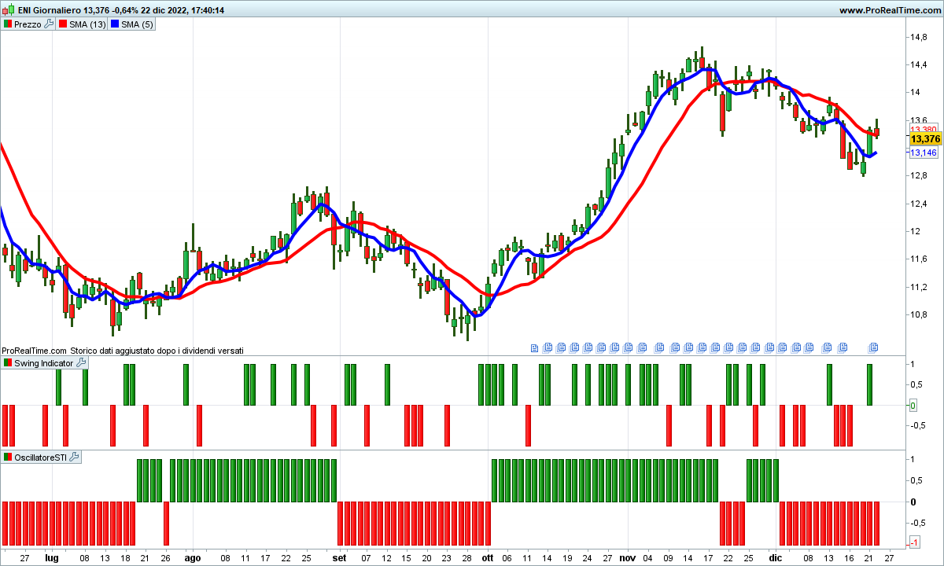Viewport: 944px width, 566px height.
Task: Click the 10,8 price axis value
Action: click(918, 314)
